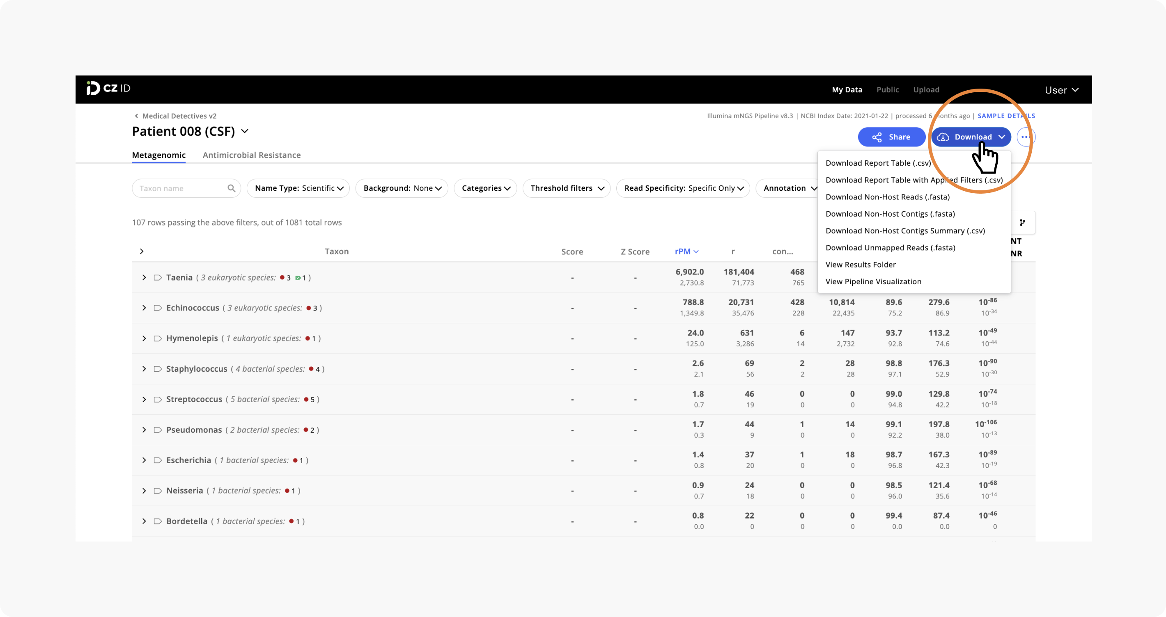Click the tag icon next to Taenia
This screenshot has height=617, width=1166.
tap(158, 277)
